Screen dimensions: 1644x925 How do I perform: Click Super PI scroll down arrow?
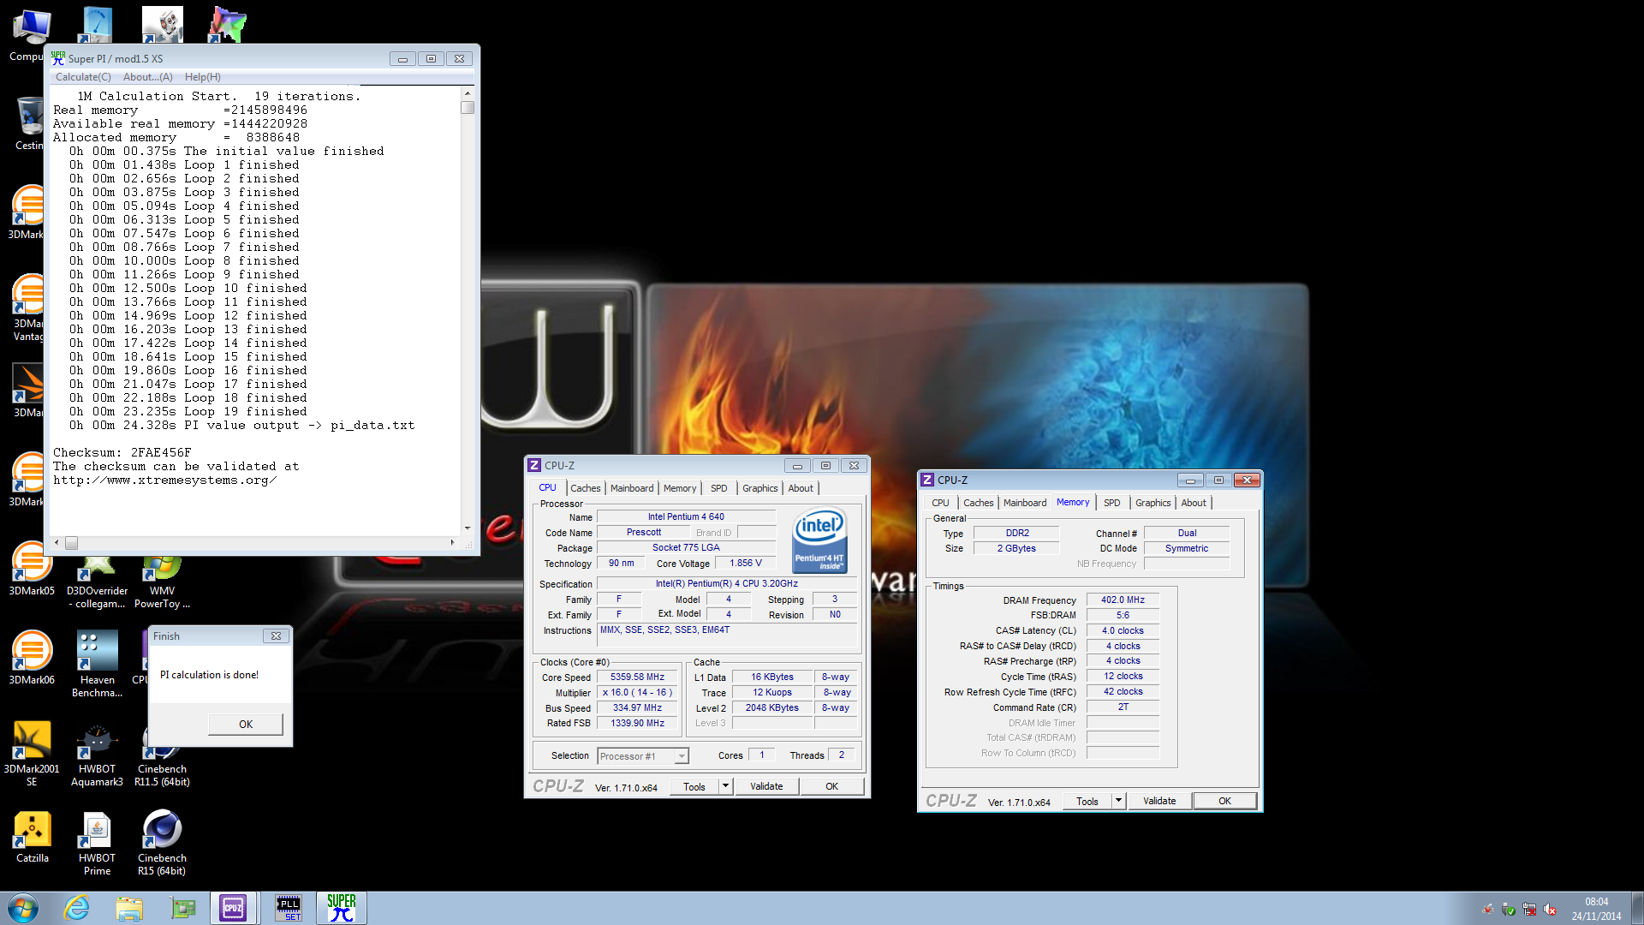(468, 528)
